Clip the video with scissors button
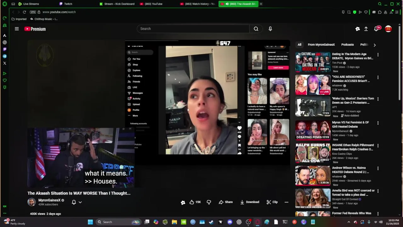403x227 pixels. [x=272, y=202]
